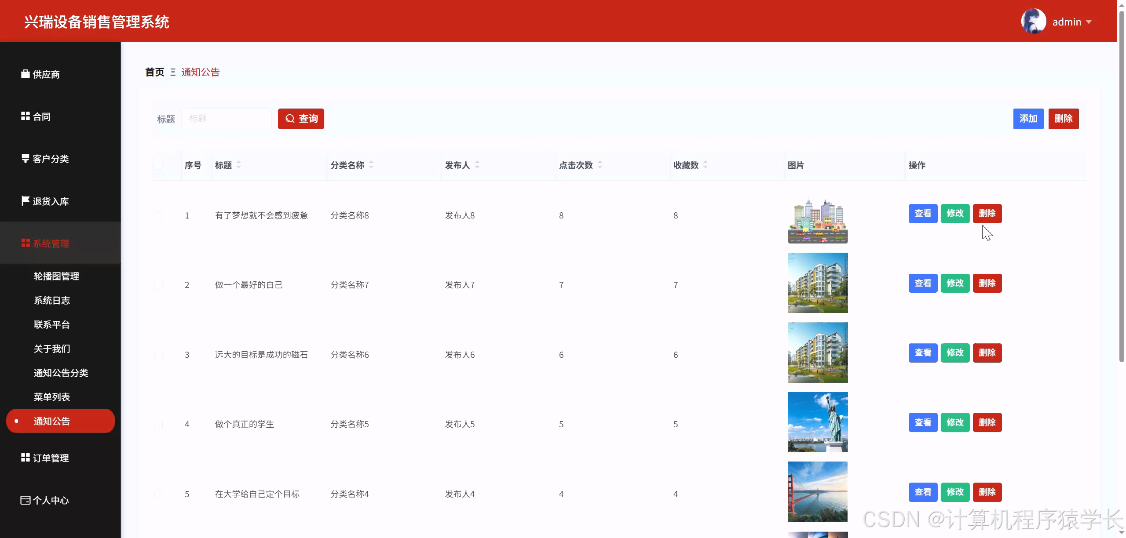Click 修改 for row 远大的目标是成功的磁石
The height and width of the screenshot is (538, 1126).
pyautogui.click(x=955, y=353)
